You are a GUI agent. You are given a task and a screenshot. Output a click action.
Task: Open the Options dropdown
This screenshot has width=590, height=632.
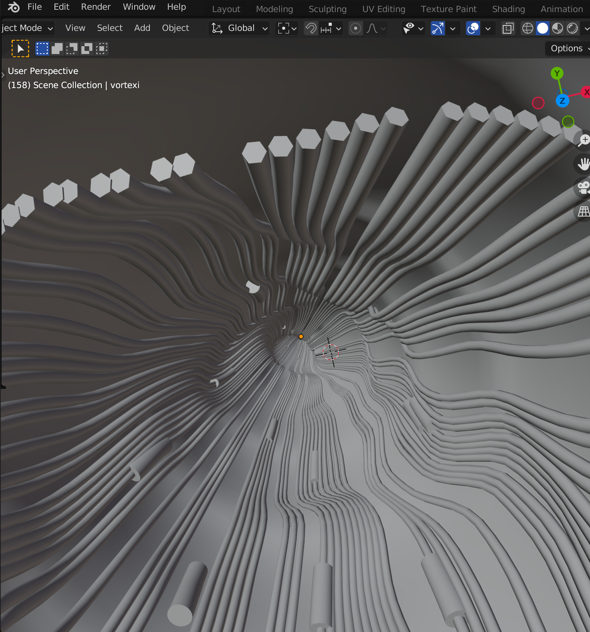click(568, 49)
